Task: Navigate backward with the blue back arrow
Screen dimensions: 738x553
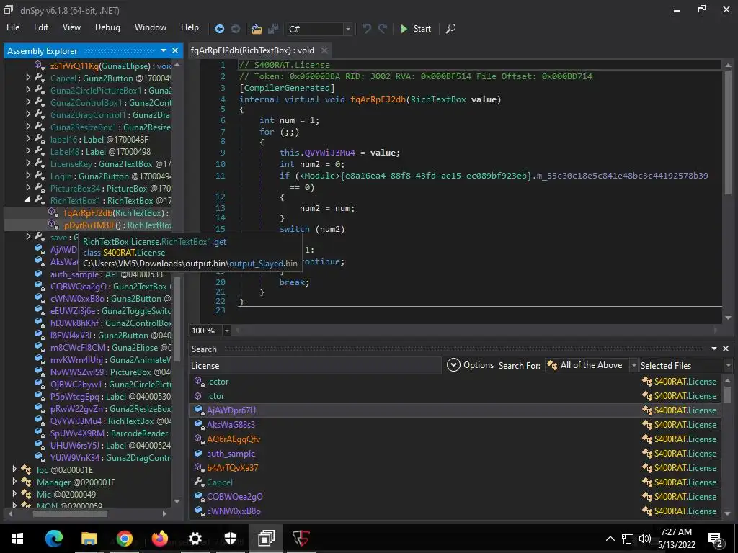Action: tap(219, 29)
